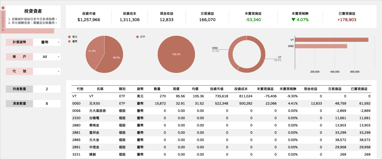This screenshot has width=382, height=159.
Task: Click the 美元 legend dot
Action: point(70,37)
